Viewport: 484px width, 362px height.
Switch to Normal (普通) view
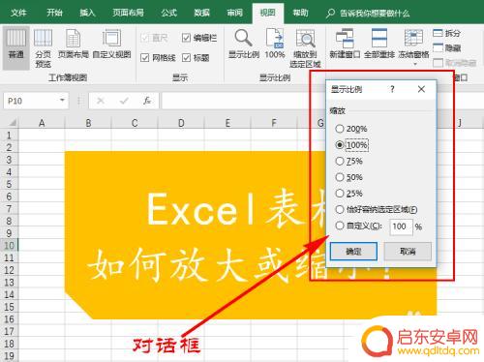click(x=16, y=47)
